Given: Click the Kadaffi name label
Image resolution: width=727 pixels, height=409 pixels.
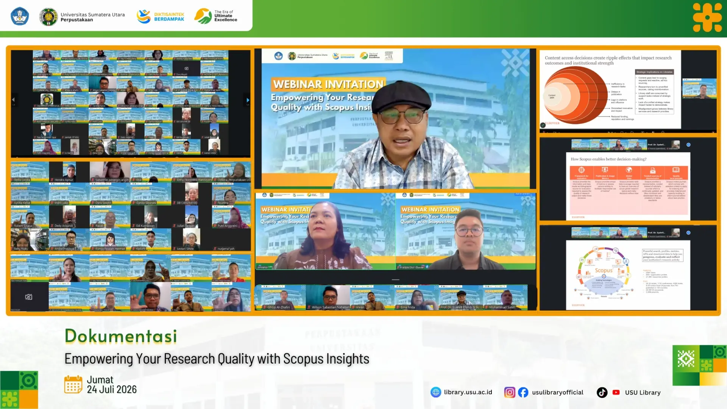Looking at the screenshot, I should [x=141, y=249].
